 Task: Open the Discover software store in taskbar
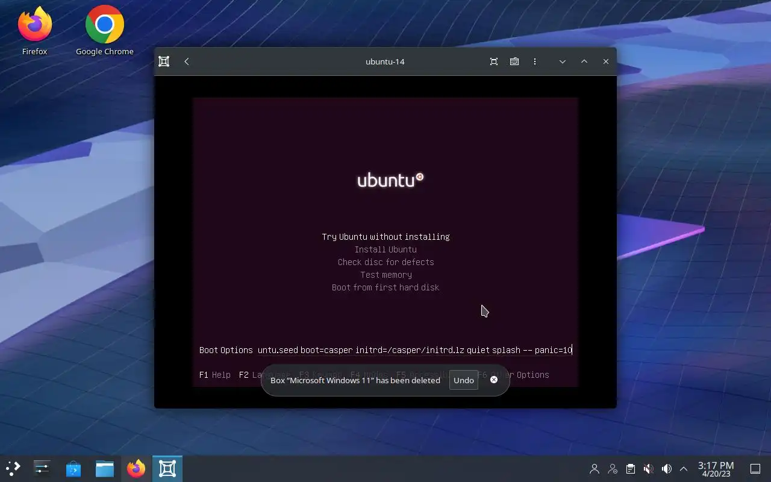[x=73, y=469]
